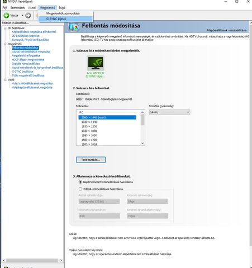The height and width of the screenshot is (268, 252).
Task: Click the Megjelenítő menu
Action: click(47, 8)
